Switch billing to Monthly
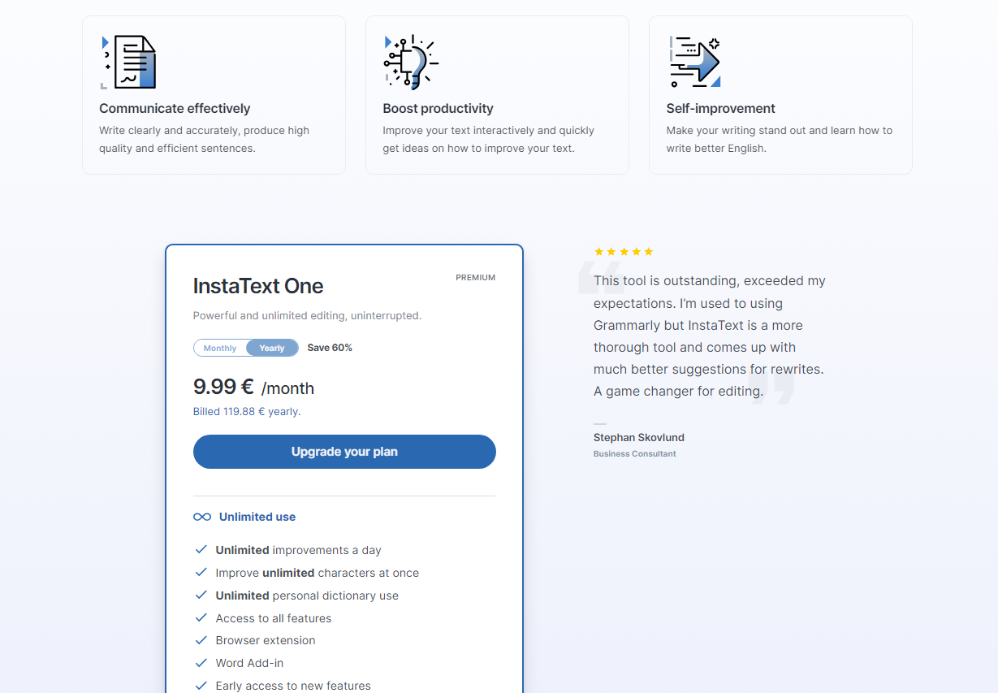998x693 pixels. [220, 348]
